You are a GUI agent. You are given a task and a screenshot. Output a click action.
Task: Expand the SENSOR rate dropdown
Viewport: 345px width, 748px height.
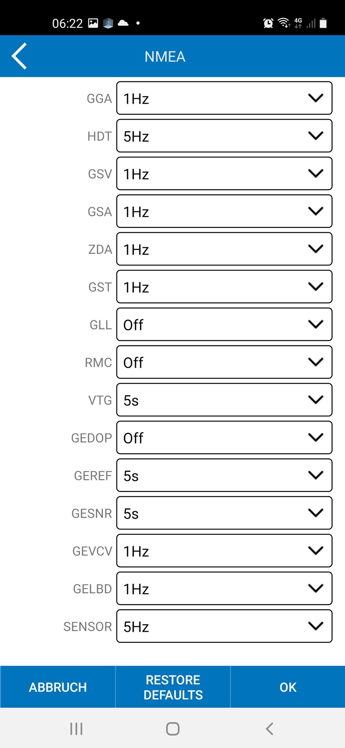[x=224, y=626]
